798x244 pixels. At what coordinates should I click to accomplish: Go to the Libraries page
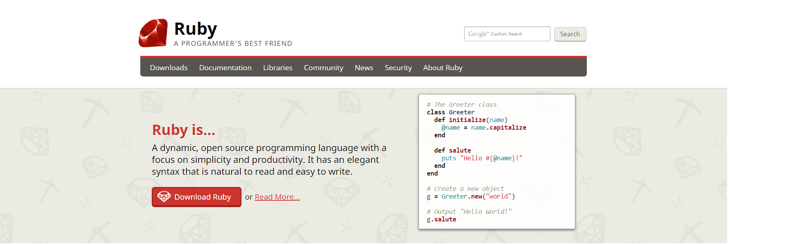(x=277, y=68)
